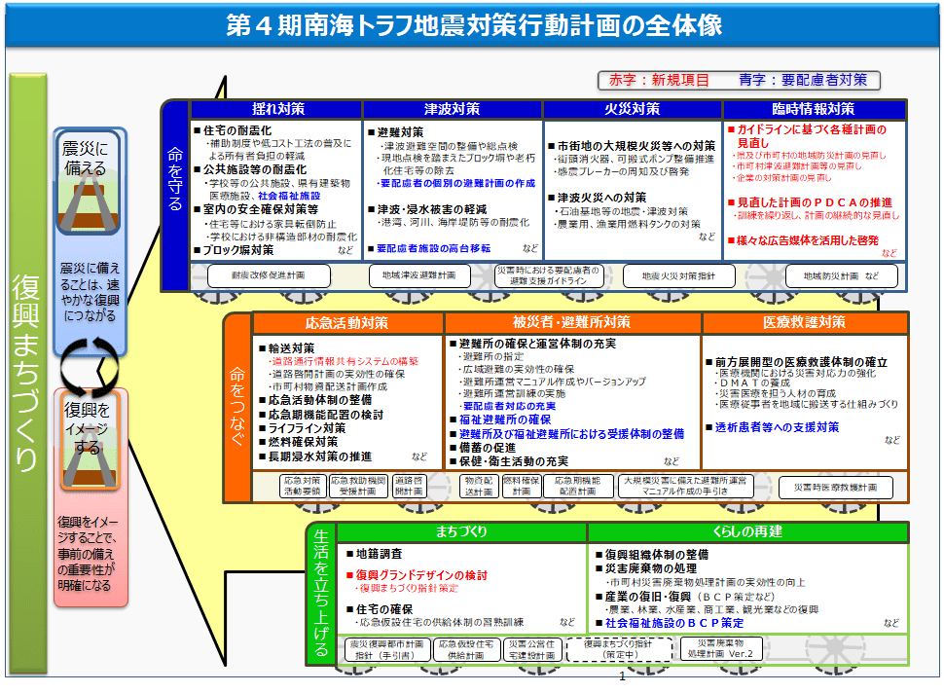
Task: Click the vertical label '復興まちづくり'
Action: pos(26,374)
